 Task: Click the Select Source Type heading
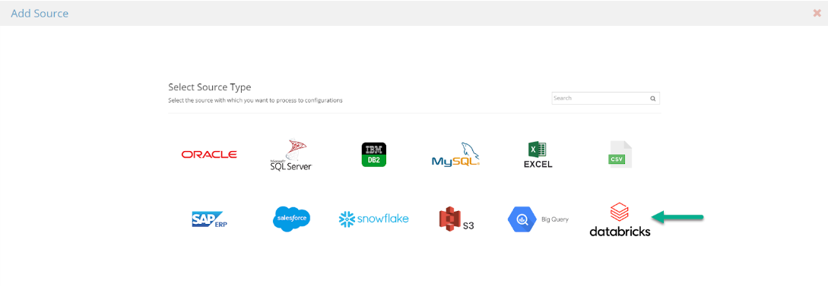(210, 87)
